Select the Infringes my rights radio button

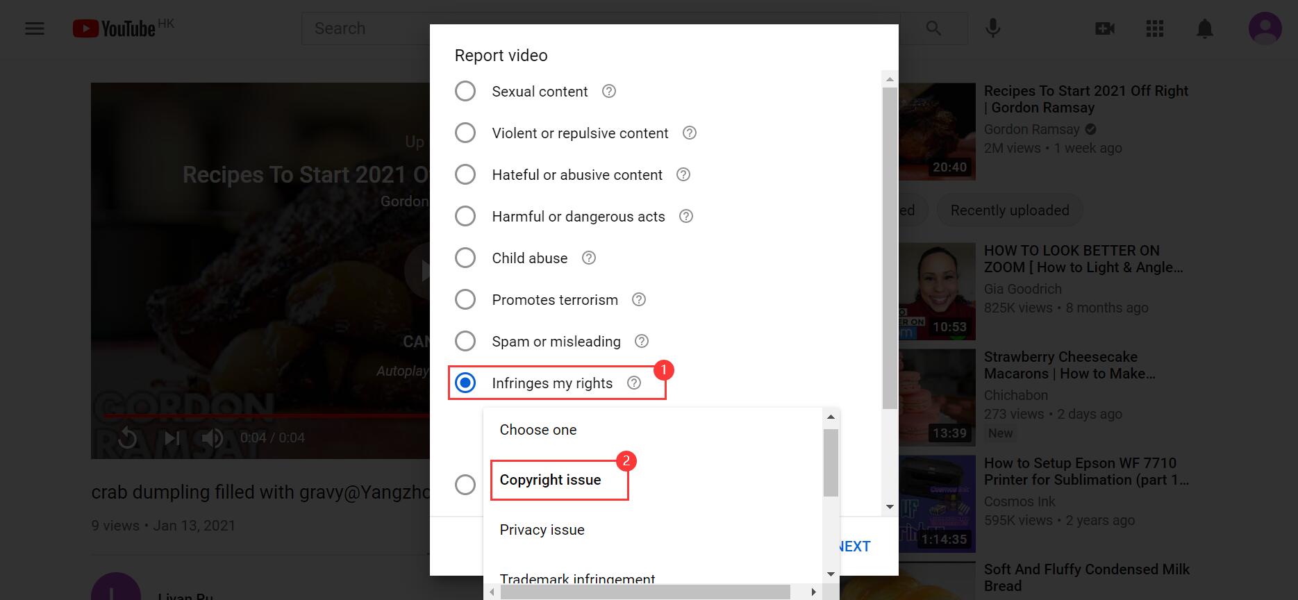465,383
